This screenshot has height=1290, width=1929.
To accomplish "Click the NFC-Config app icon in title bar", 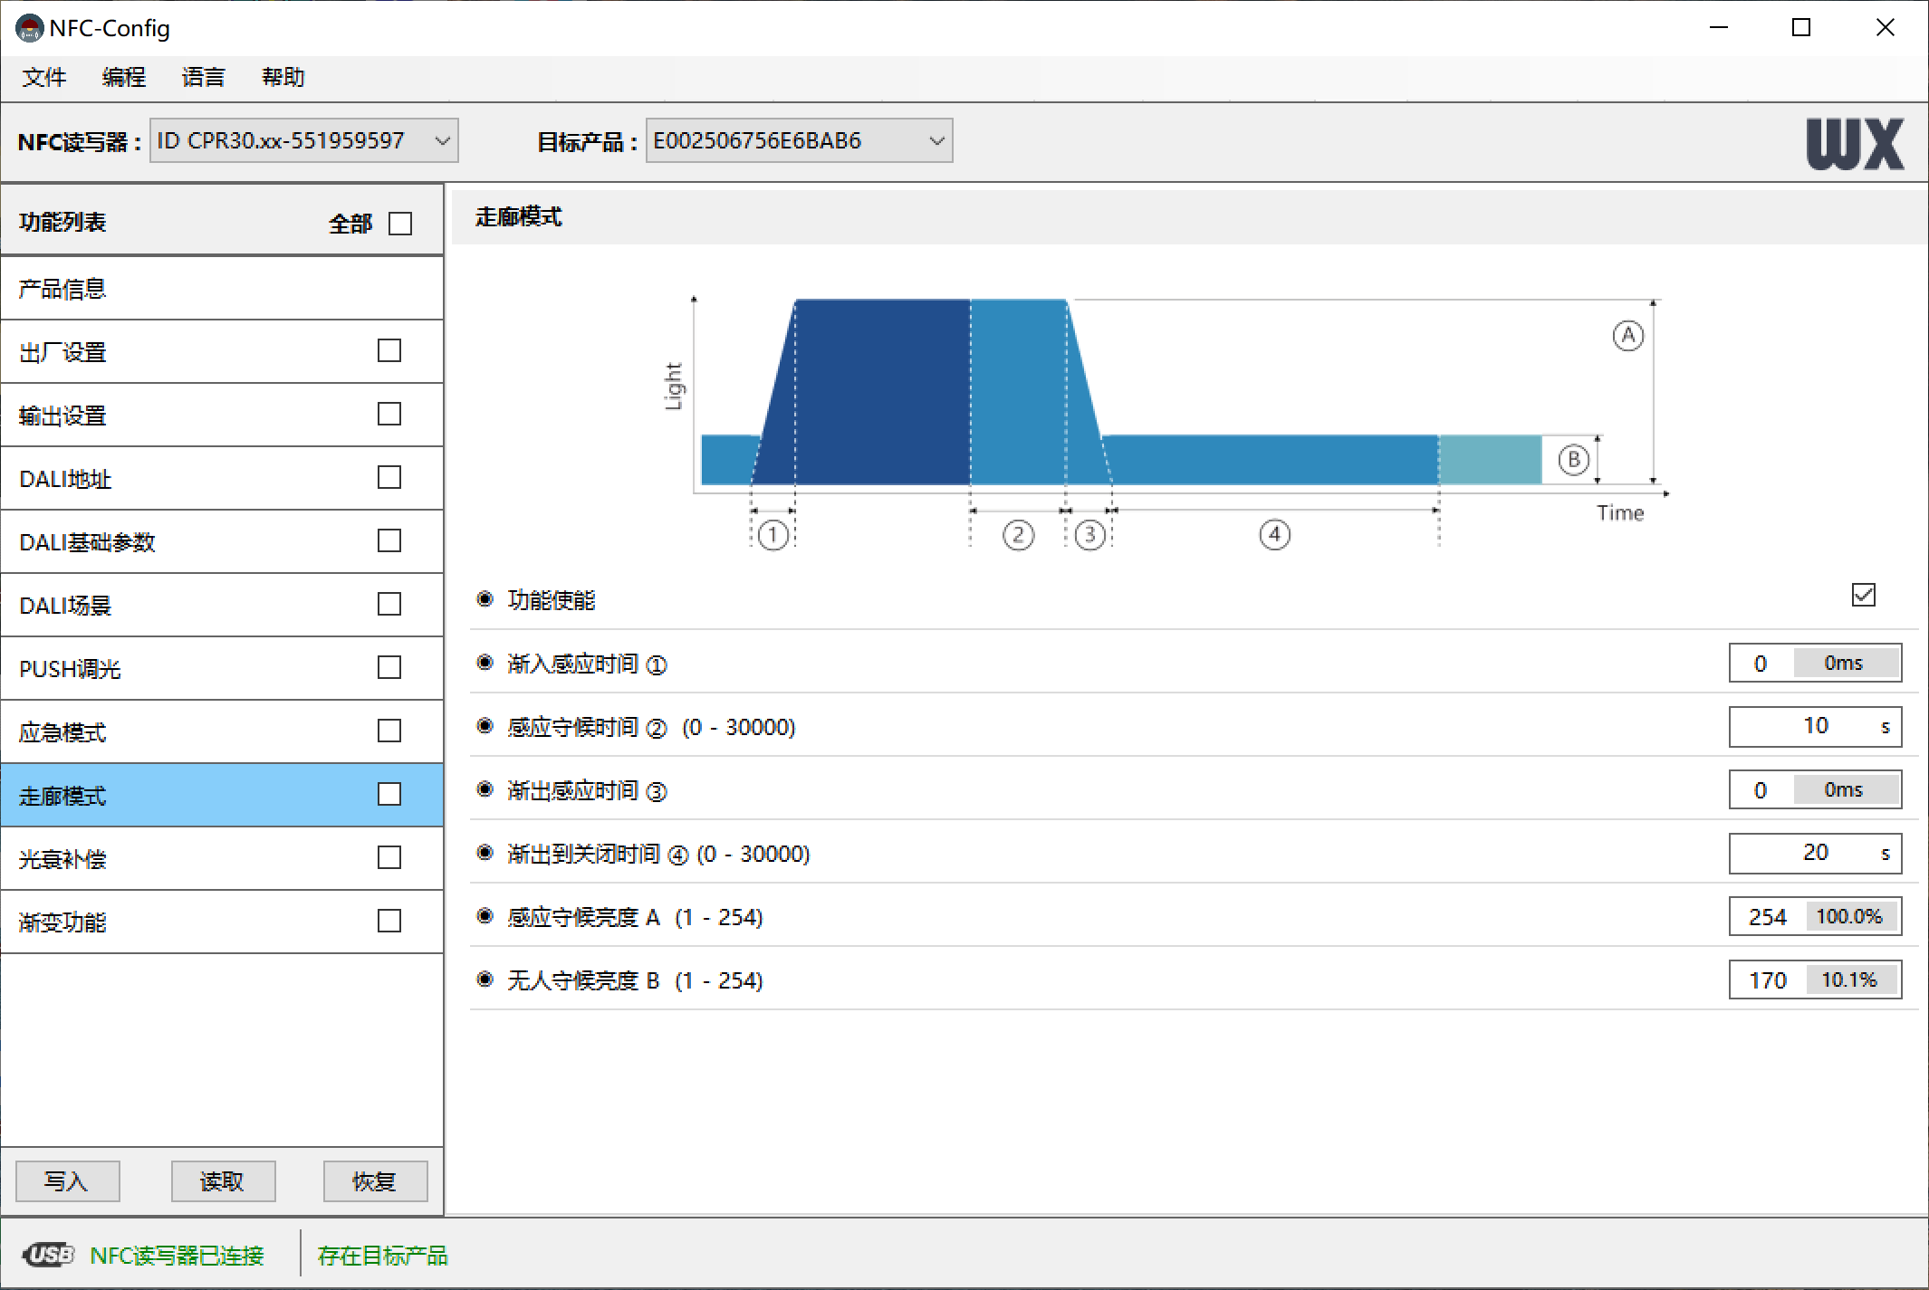I will point(29,28).
